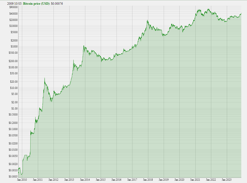
Task: Click the $2.00 y-axis label
Action: coord(14,102)
